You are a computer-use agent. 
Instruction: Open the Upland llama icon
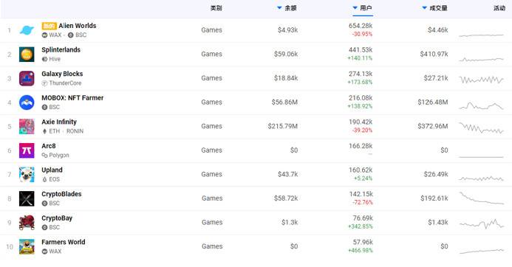click(x=27, y=175)
